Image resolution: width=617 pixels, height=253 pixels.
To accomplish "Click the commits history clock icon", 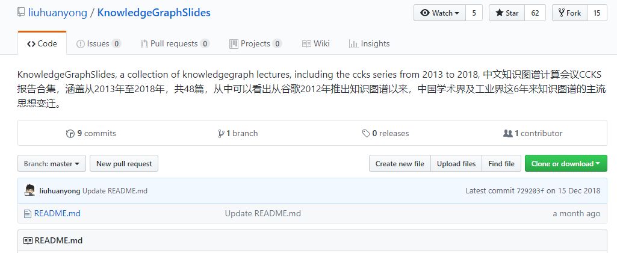I will (70, 134).
